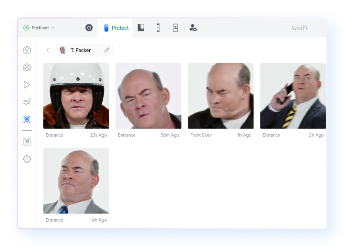Open the system log sidebar icon

click(x=27, y=142)
